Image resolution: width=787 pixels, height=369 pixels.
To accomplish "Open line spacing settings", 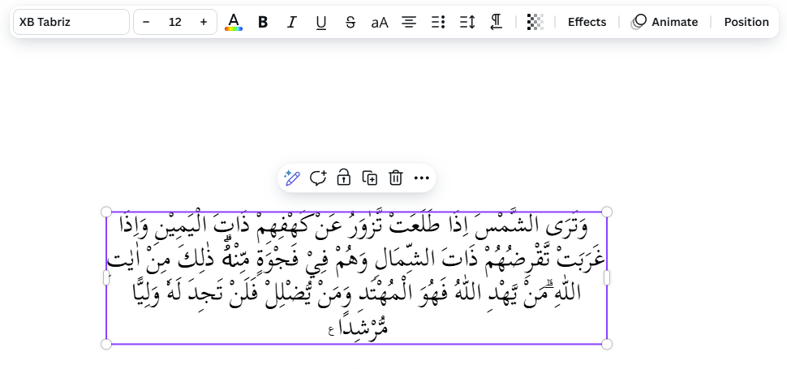I will point(467,22).
